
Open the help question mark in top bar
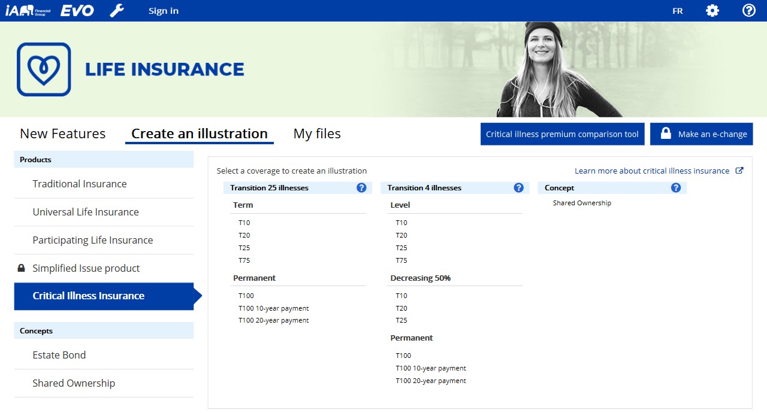(748, 11)
